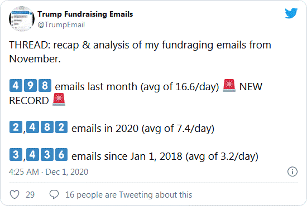307x206 pixels.
Task: Open the Trump Fundraising Emails account name
Action: [x=85, y=14]
